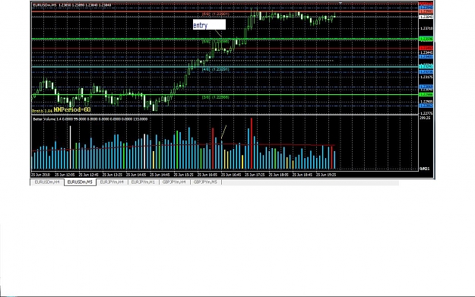This screenshot has height=297, width=475.
Task: Open the GBPJPYm,M5 chart tab
Action: point(205,182)
